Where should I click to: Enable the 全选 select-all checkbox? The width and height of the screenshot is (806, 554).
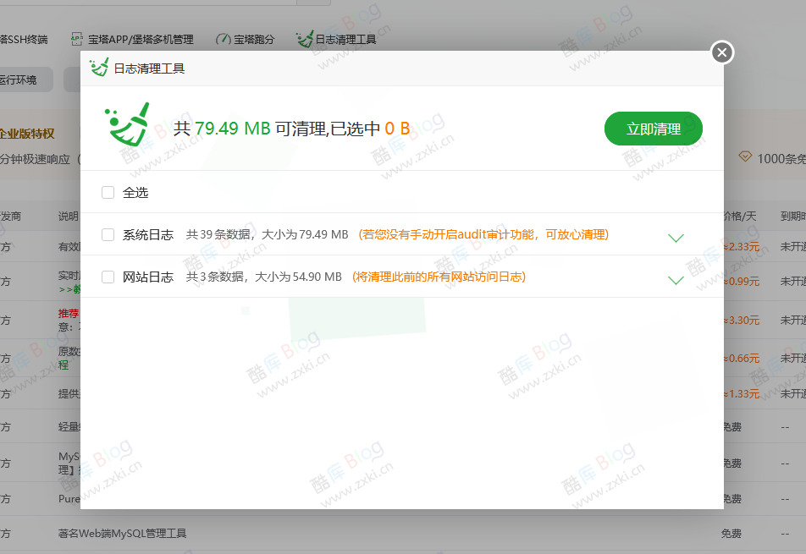point(108,192)
